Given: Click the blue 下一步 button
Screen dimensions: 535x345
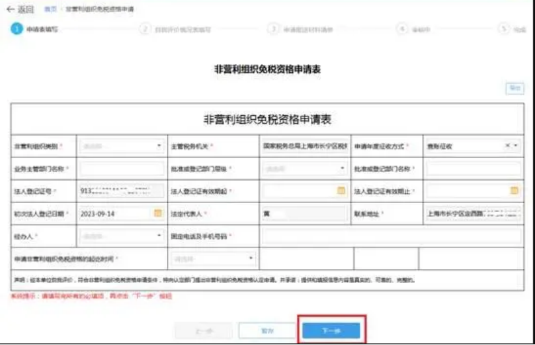Looking at the screenshot, I should pos(331,331).
